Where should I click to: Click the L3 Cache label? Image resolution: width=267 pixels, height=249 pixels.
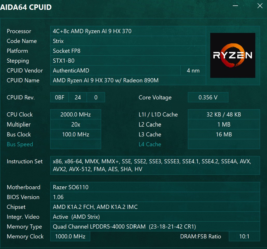tap(150, 134)
